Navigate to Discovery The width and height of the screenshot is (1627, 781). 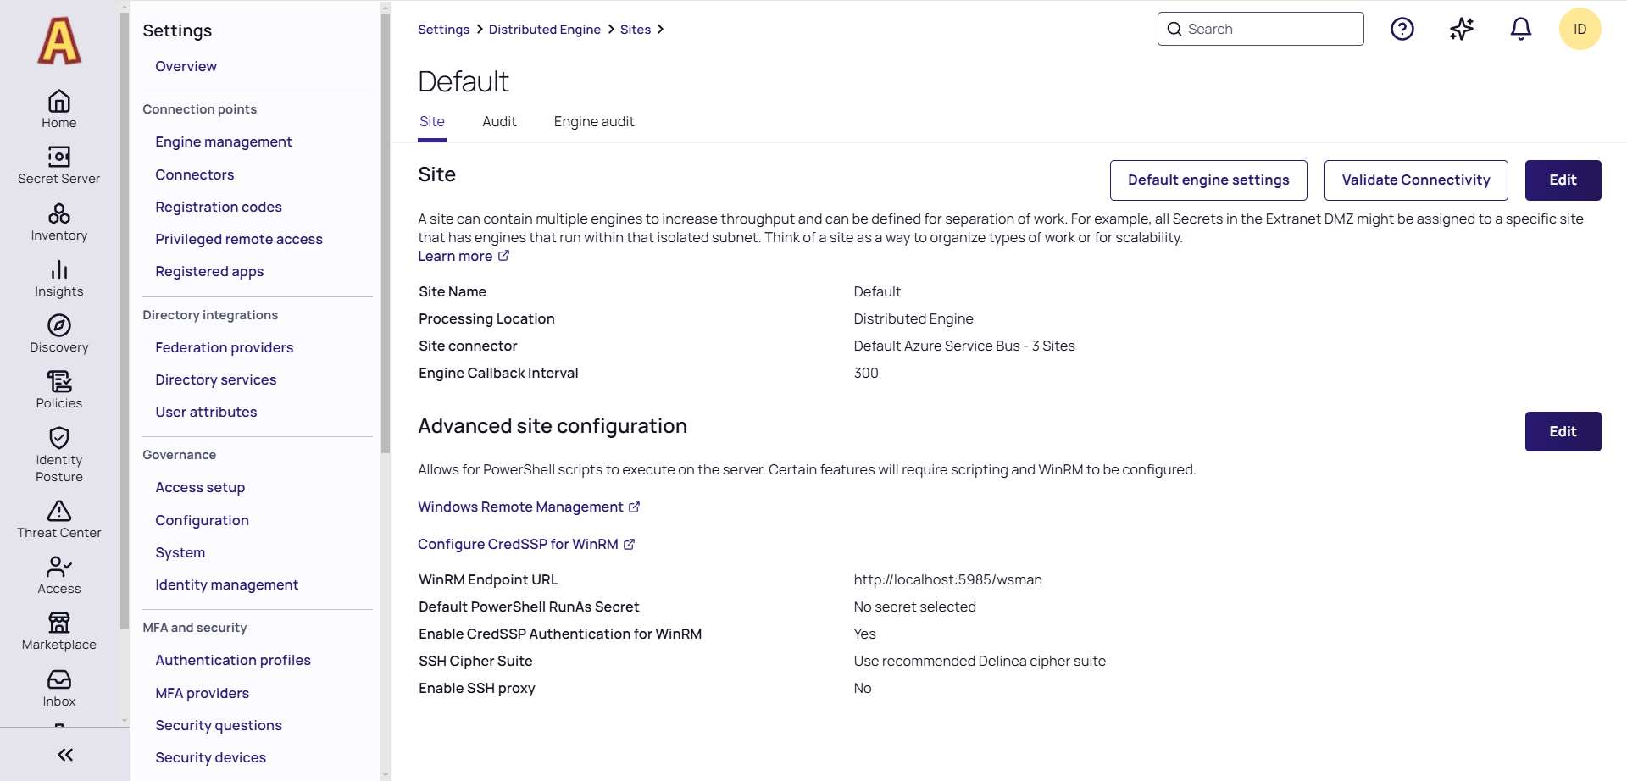click(58, 335)
